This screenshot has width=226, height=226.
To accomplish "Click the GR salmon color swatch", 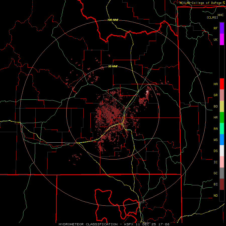I will pyautogui.click(x=222, y=95).
